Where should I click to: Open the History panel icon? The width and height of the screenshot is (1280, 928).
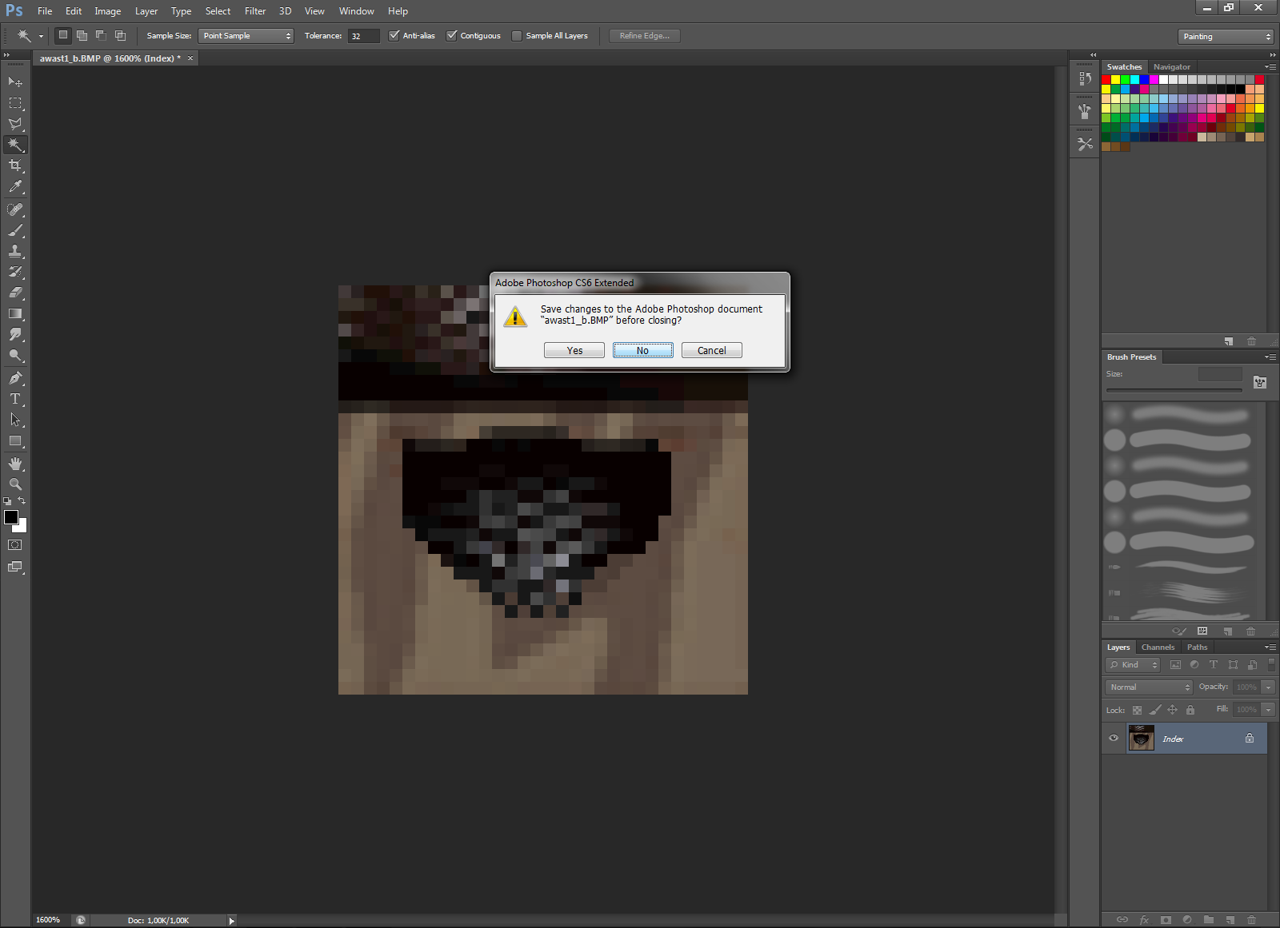[x=1085, y=78]
